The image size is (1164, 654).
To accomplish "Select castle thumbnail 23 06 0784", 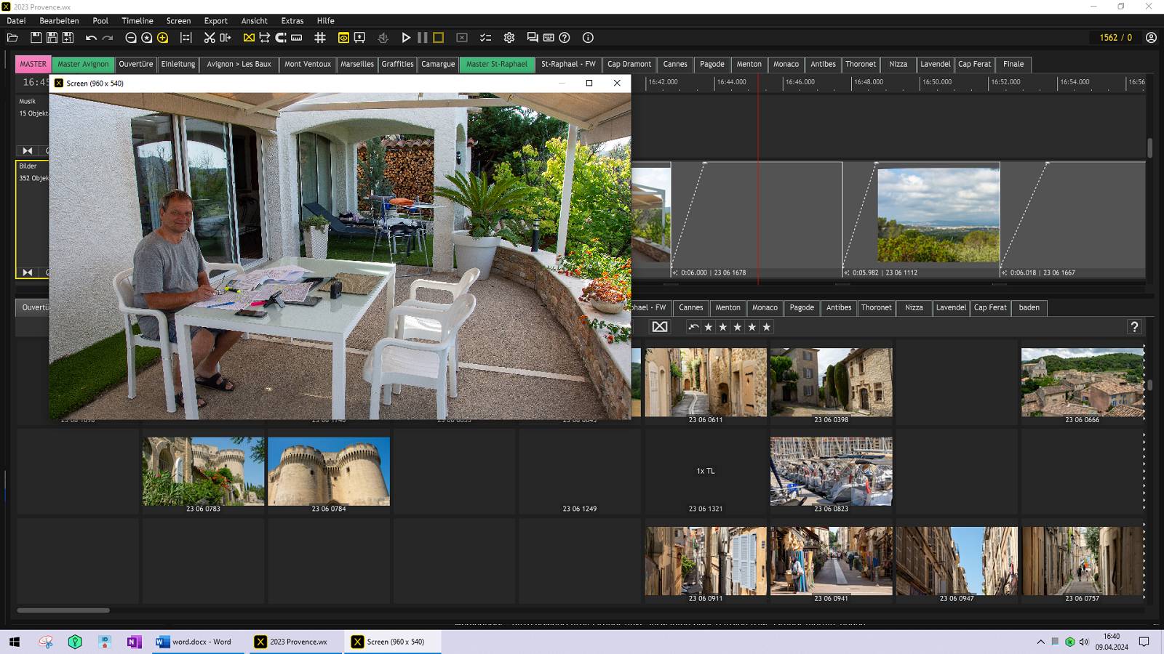I will [x=329, y=471].
